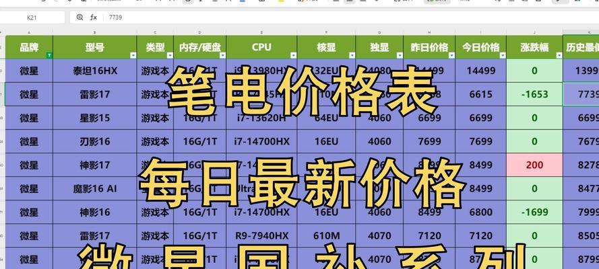Select the 星影15 model cell
The image size is (599, 269).
click(95, 118)
